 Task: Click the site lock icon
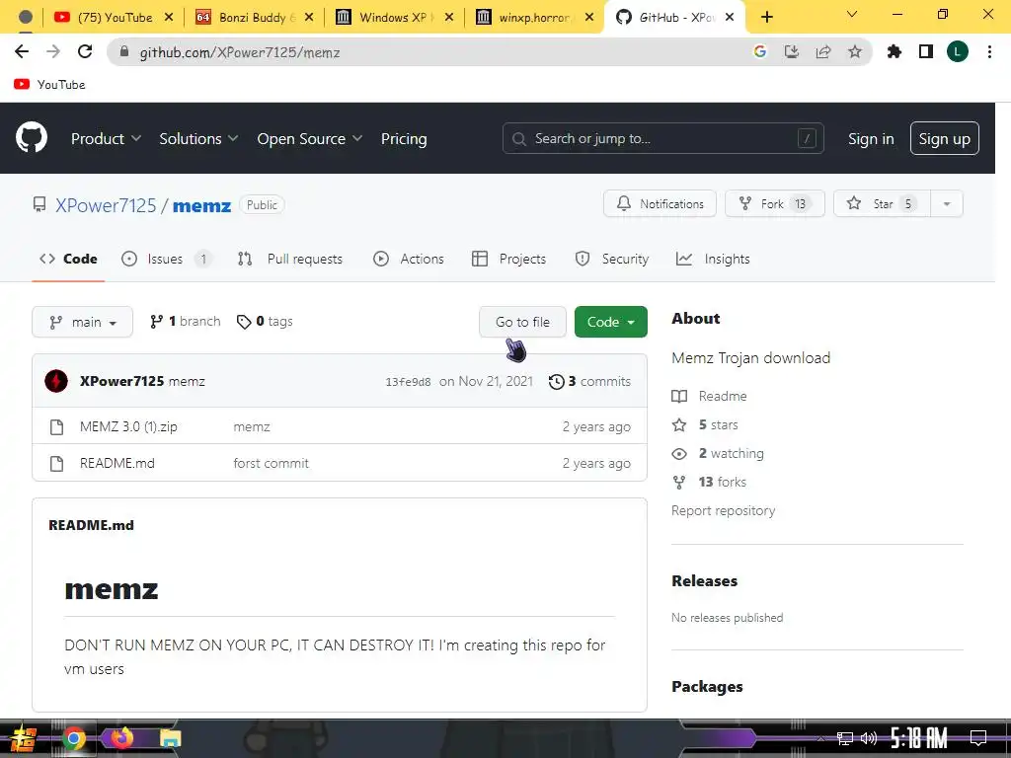[124, 51]
